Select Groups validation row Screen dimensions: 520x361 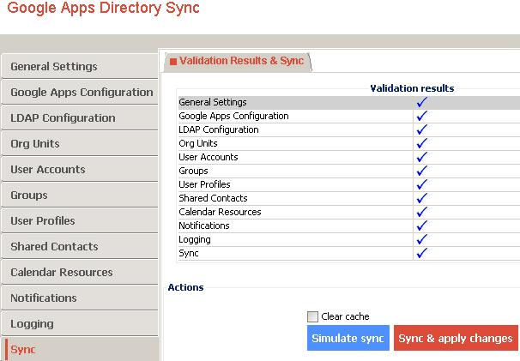pos(349,171)
